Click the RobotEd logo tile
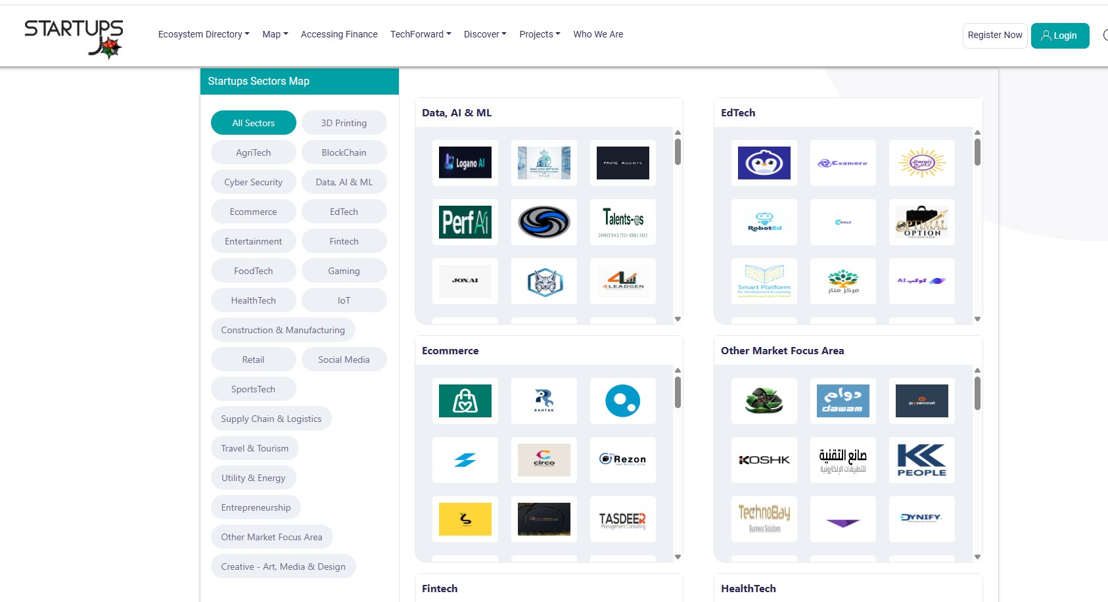Screen dimensions: 1108x602 tap(764, 222)
